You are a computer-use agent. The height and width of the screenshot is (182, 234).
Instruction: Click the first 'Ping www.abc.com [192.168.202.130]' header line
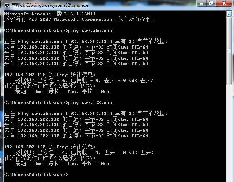(x=86, y=42)
